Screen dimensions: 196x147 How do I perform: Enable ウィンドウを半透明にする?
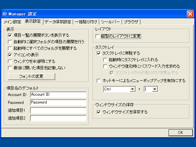point(10,61)
